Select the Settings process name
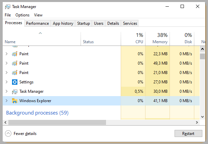This screenshot has height=144, width=208. click(x=26, y=82)
